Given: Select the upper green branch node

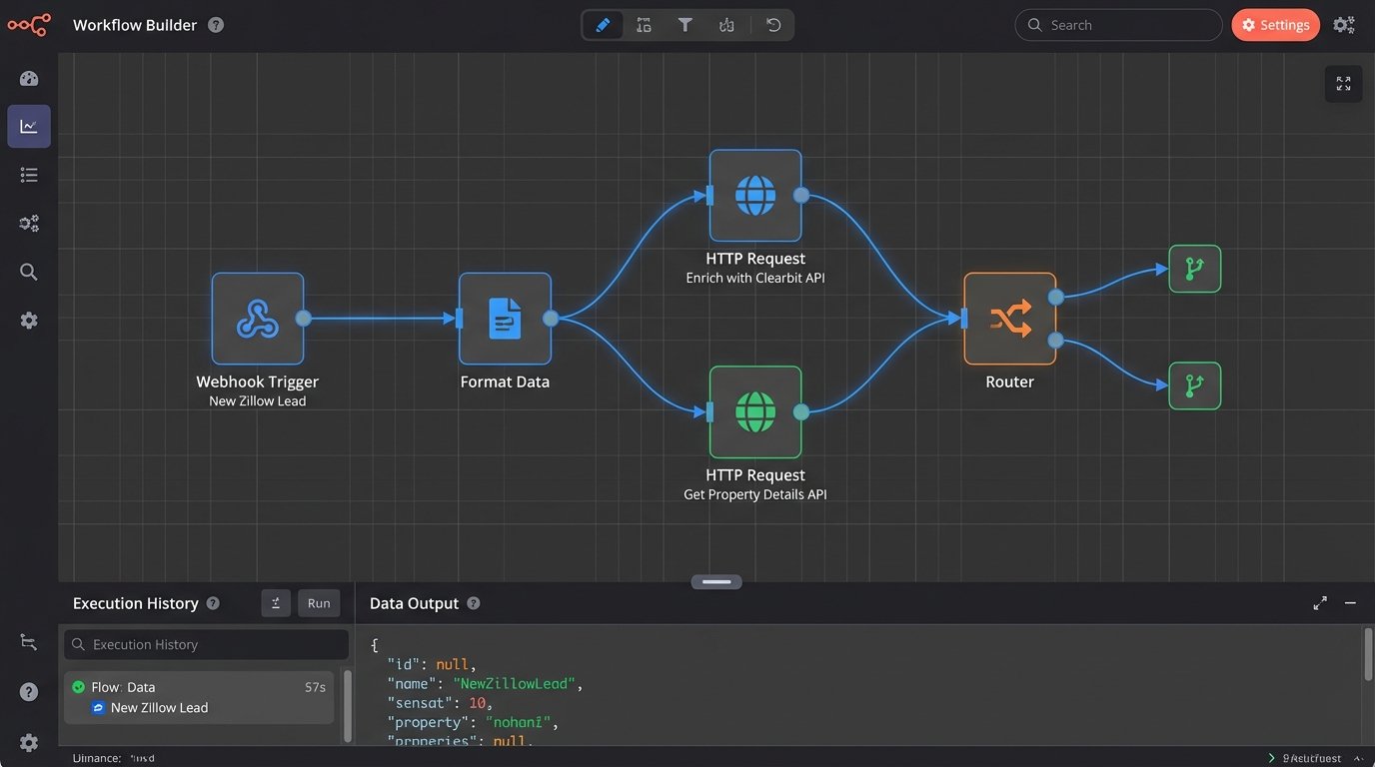Looking at the screenshot, I should (x=1194, y=269).
